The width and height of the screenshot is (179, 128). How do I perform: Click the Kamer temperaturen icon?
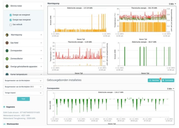(x=7, y=74)
